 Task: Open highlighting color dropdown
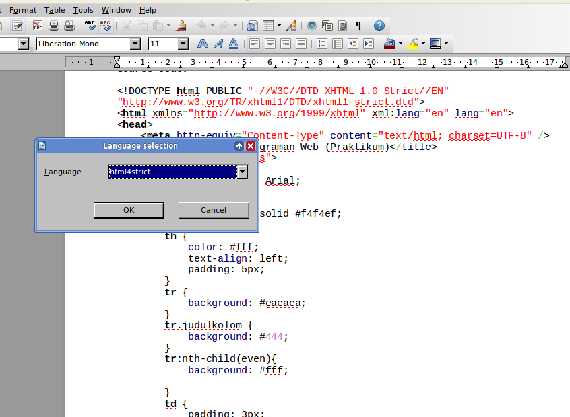click(x=424, y=44)
